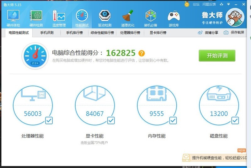The width and height of the screenshot is (251, 168).
Task: Click the 微博分享 weibo icon
Action: (200, 33)
